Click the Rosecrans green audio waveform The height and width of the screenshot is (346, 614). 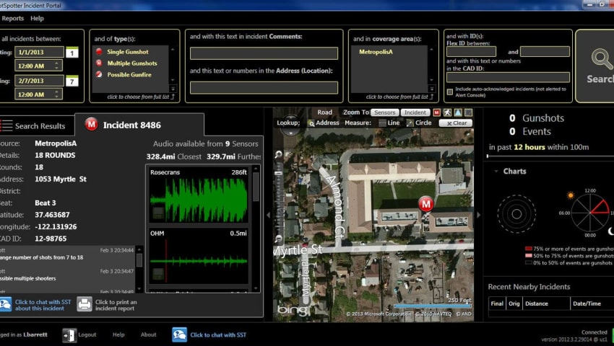point(199,200)
